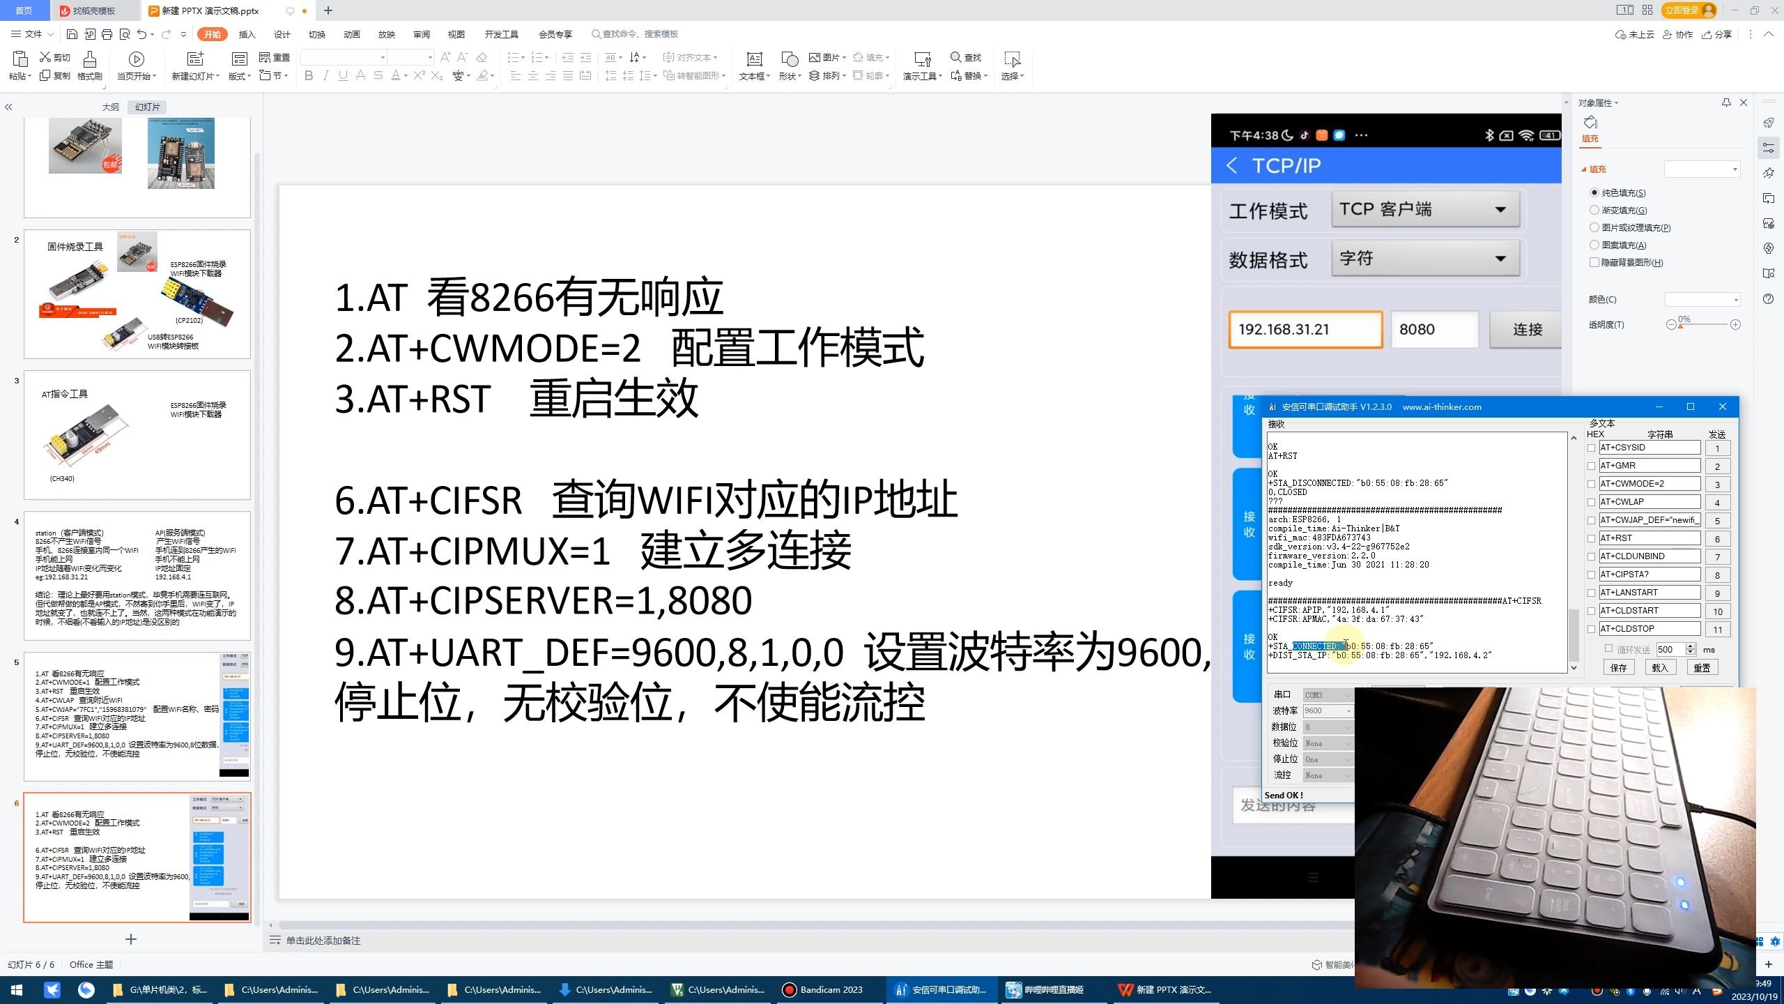Click the back arrow in TCP/IP phone screen
The height and width of the screenshot is (1004, 1784).
(1232, 165)
